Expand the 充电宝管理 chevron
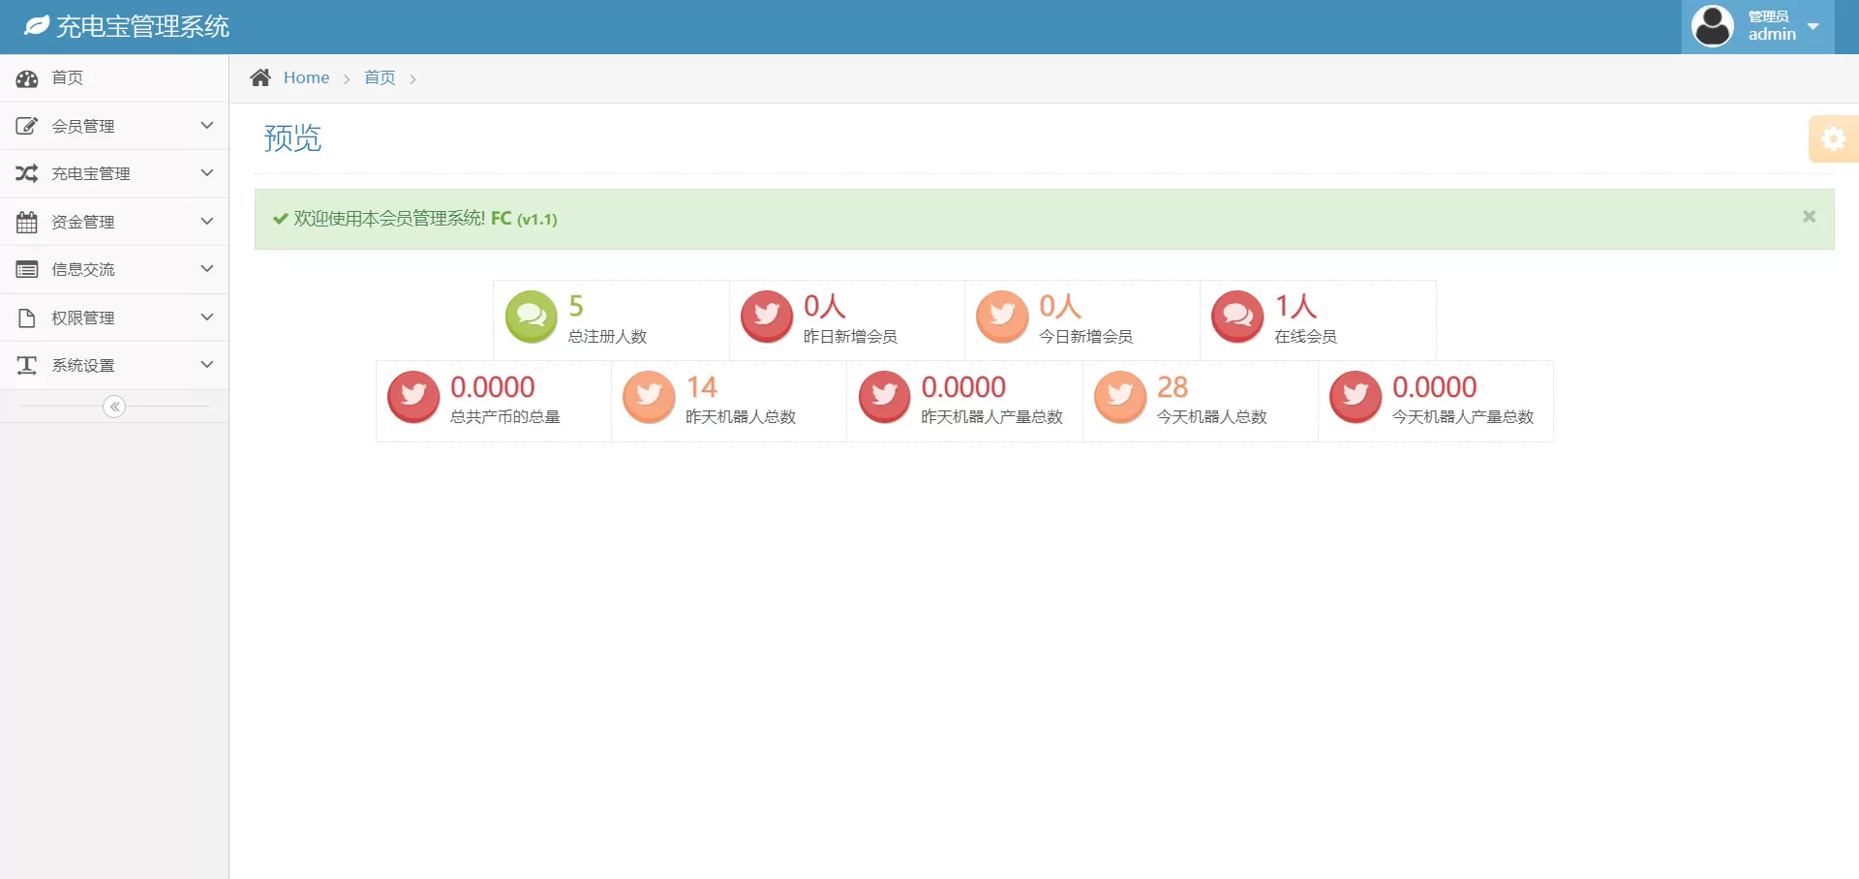Viewport: 1859px width, 879px height. click(x=206, y=172)
